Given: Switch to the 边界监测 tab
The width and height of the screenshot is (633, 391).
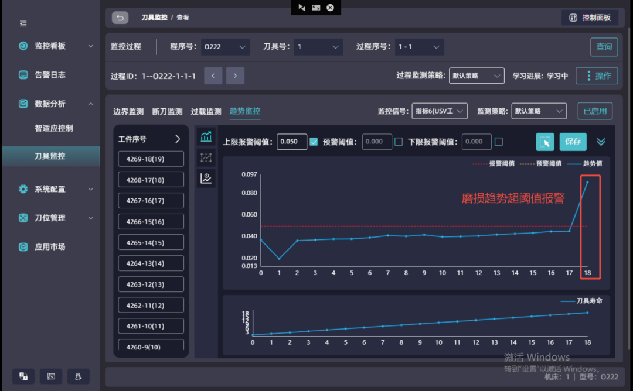Looking at the screenshot, I should (128, 112).
